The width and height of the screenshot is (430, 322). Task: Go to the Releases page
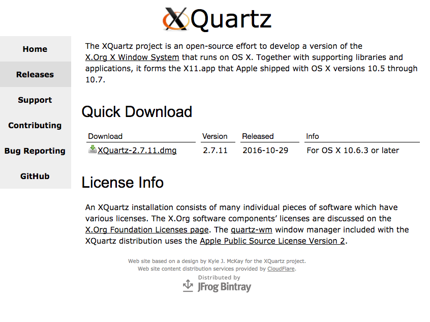coord(35,75)
